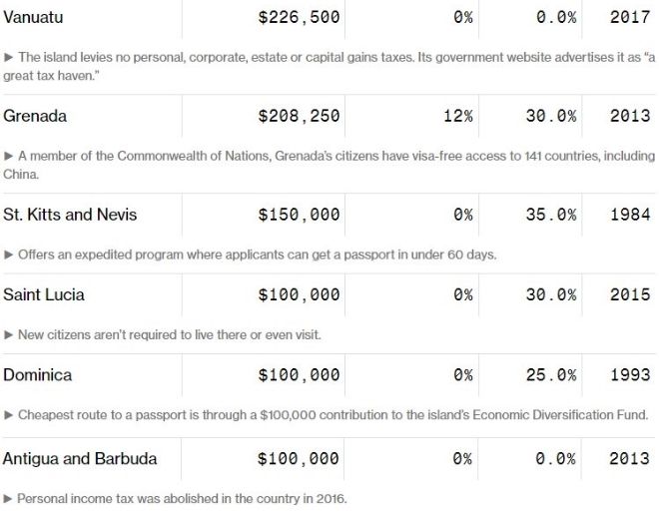Click the Saint Lucia country name
Viewport: 659px width, 516px height.
(44, 294)
